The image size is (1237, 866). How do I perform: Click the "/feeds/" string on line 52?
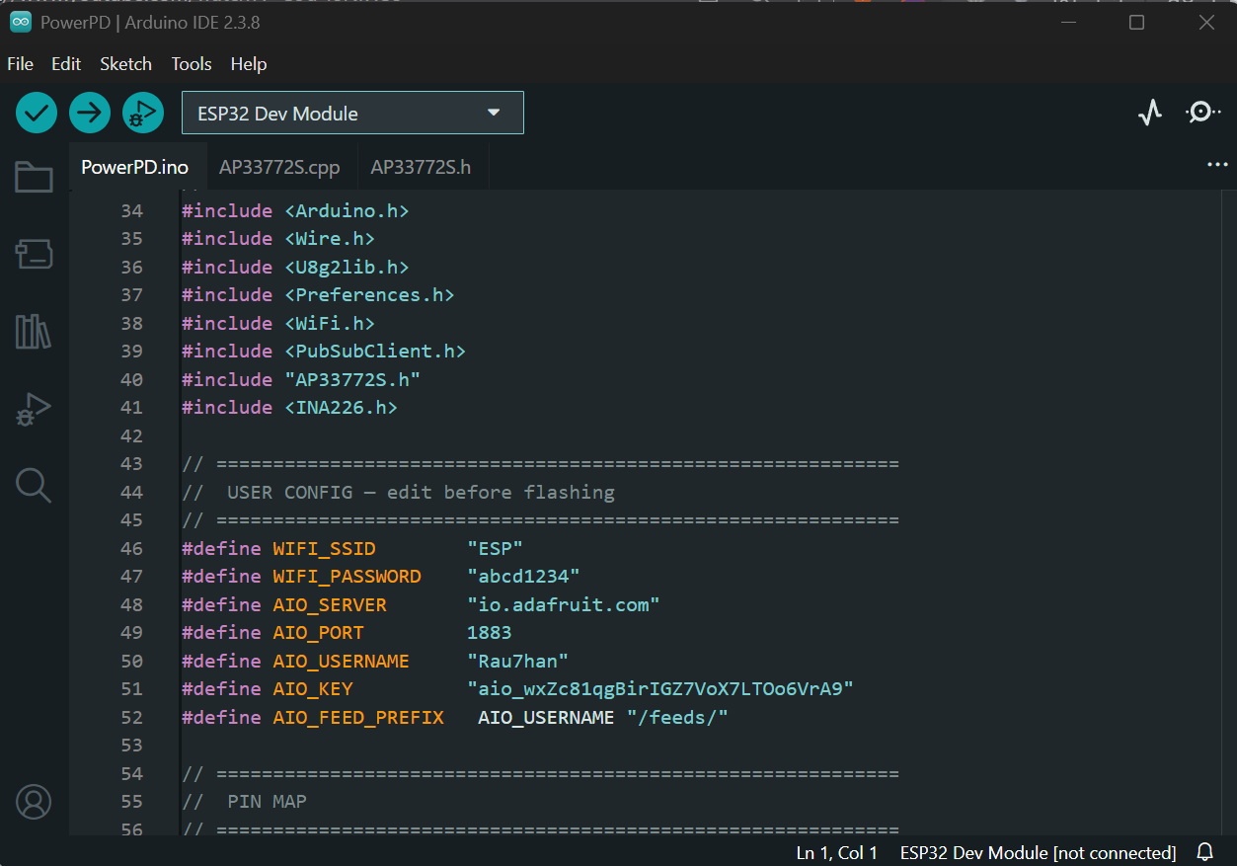click(677, 717)
